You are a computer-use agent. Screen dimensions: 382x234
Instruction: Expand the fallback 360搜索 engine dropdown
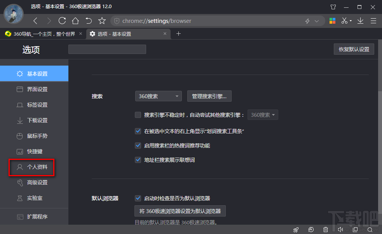[x=263, y=115]
